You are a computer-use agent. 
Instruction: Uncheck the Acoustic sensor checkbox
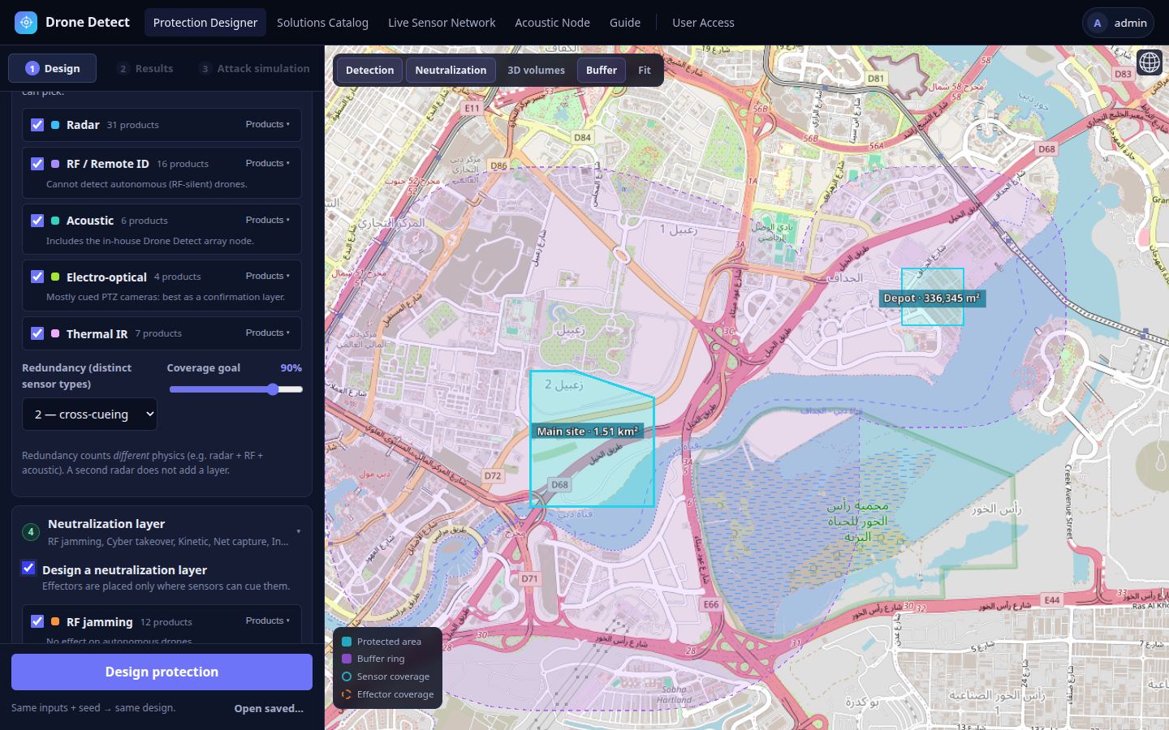37,221
